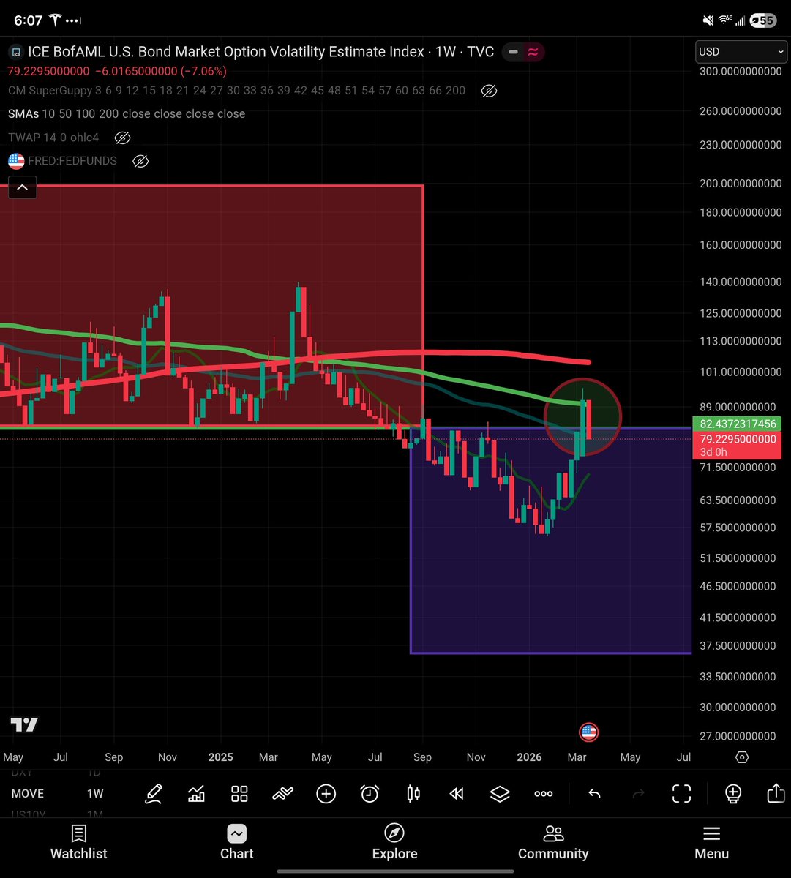
Task: Open the USD currency dropdown
Action: (x=741, y=52)
